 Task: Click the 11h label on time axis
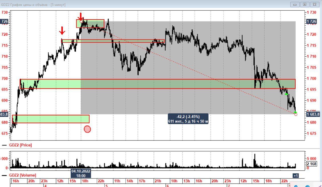click(x=117, y=181)
